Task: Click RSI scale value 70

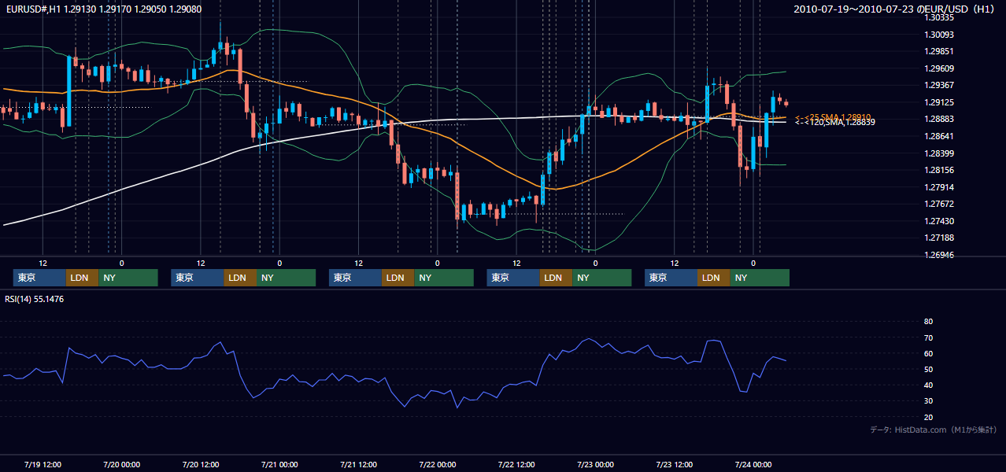Action: [x=928, y=337]
